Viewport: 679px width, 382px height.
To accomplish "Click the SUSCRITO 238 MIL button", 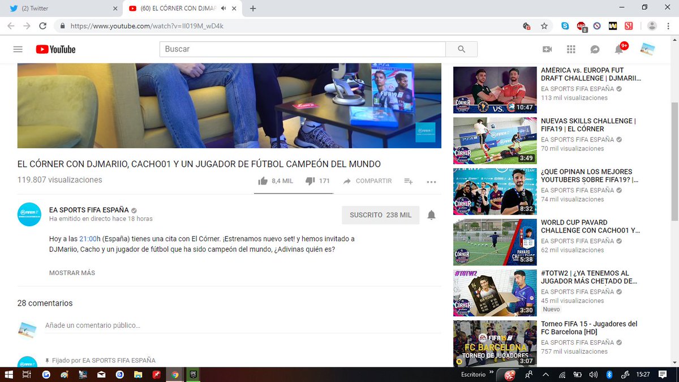I will coord(381,215).
